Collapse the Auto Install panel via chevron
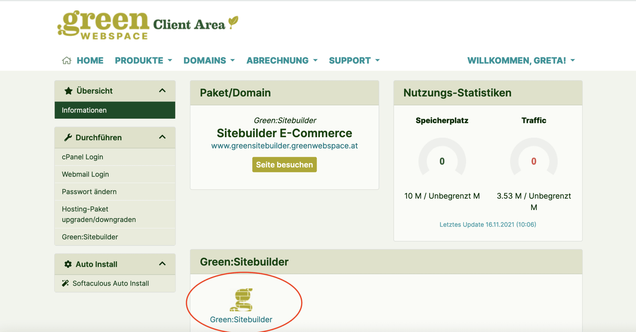 pyautogui.click(x=162, y=264)
